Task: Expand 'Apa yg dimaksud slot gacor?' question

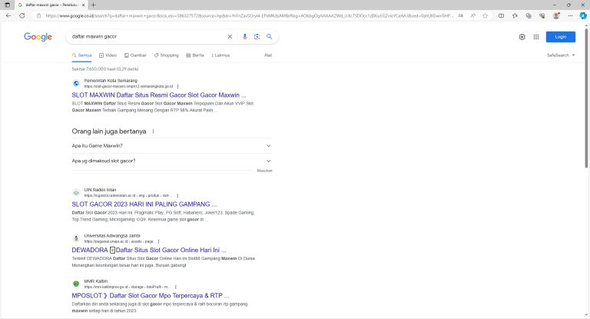Action: point(171,161)
